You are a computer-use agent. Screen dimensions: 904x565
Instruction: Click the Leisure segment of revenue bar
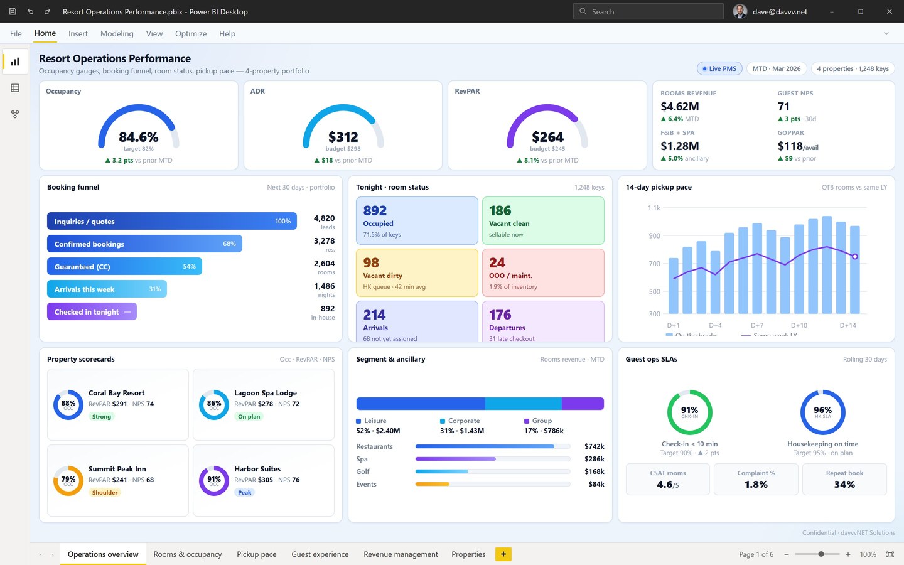pyautogui.click(x=421, y=403)
